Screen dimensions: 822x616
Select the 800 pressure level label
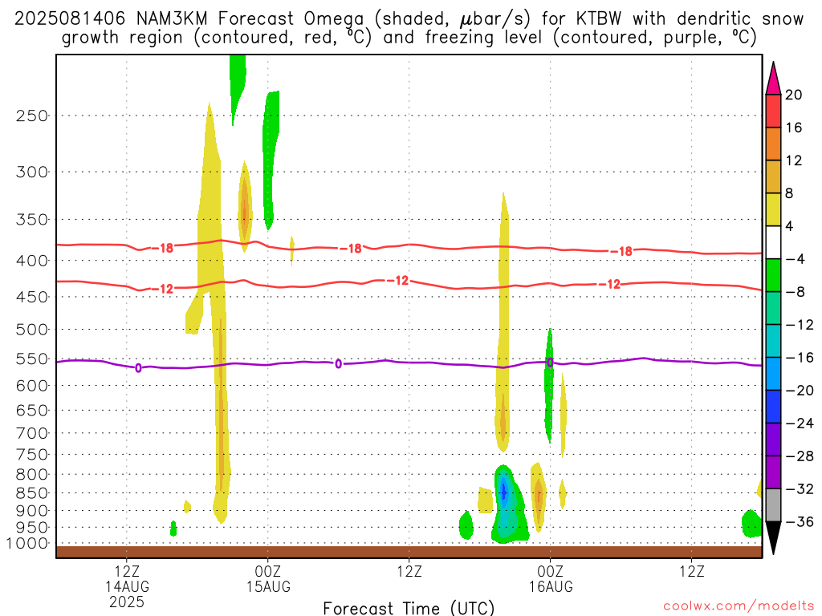pyautogui.click(x=32, y=475)
